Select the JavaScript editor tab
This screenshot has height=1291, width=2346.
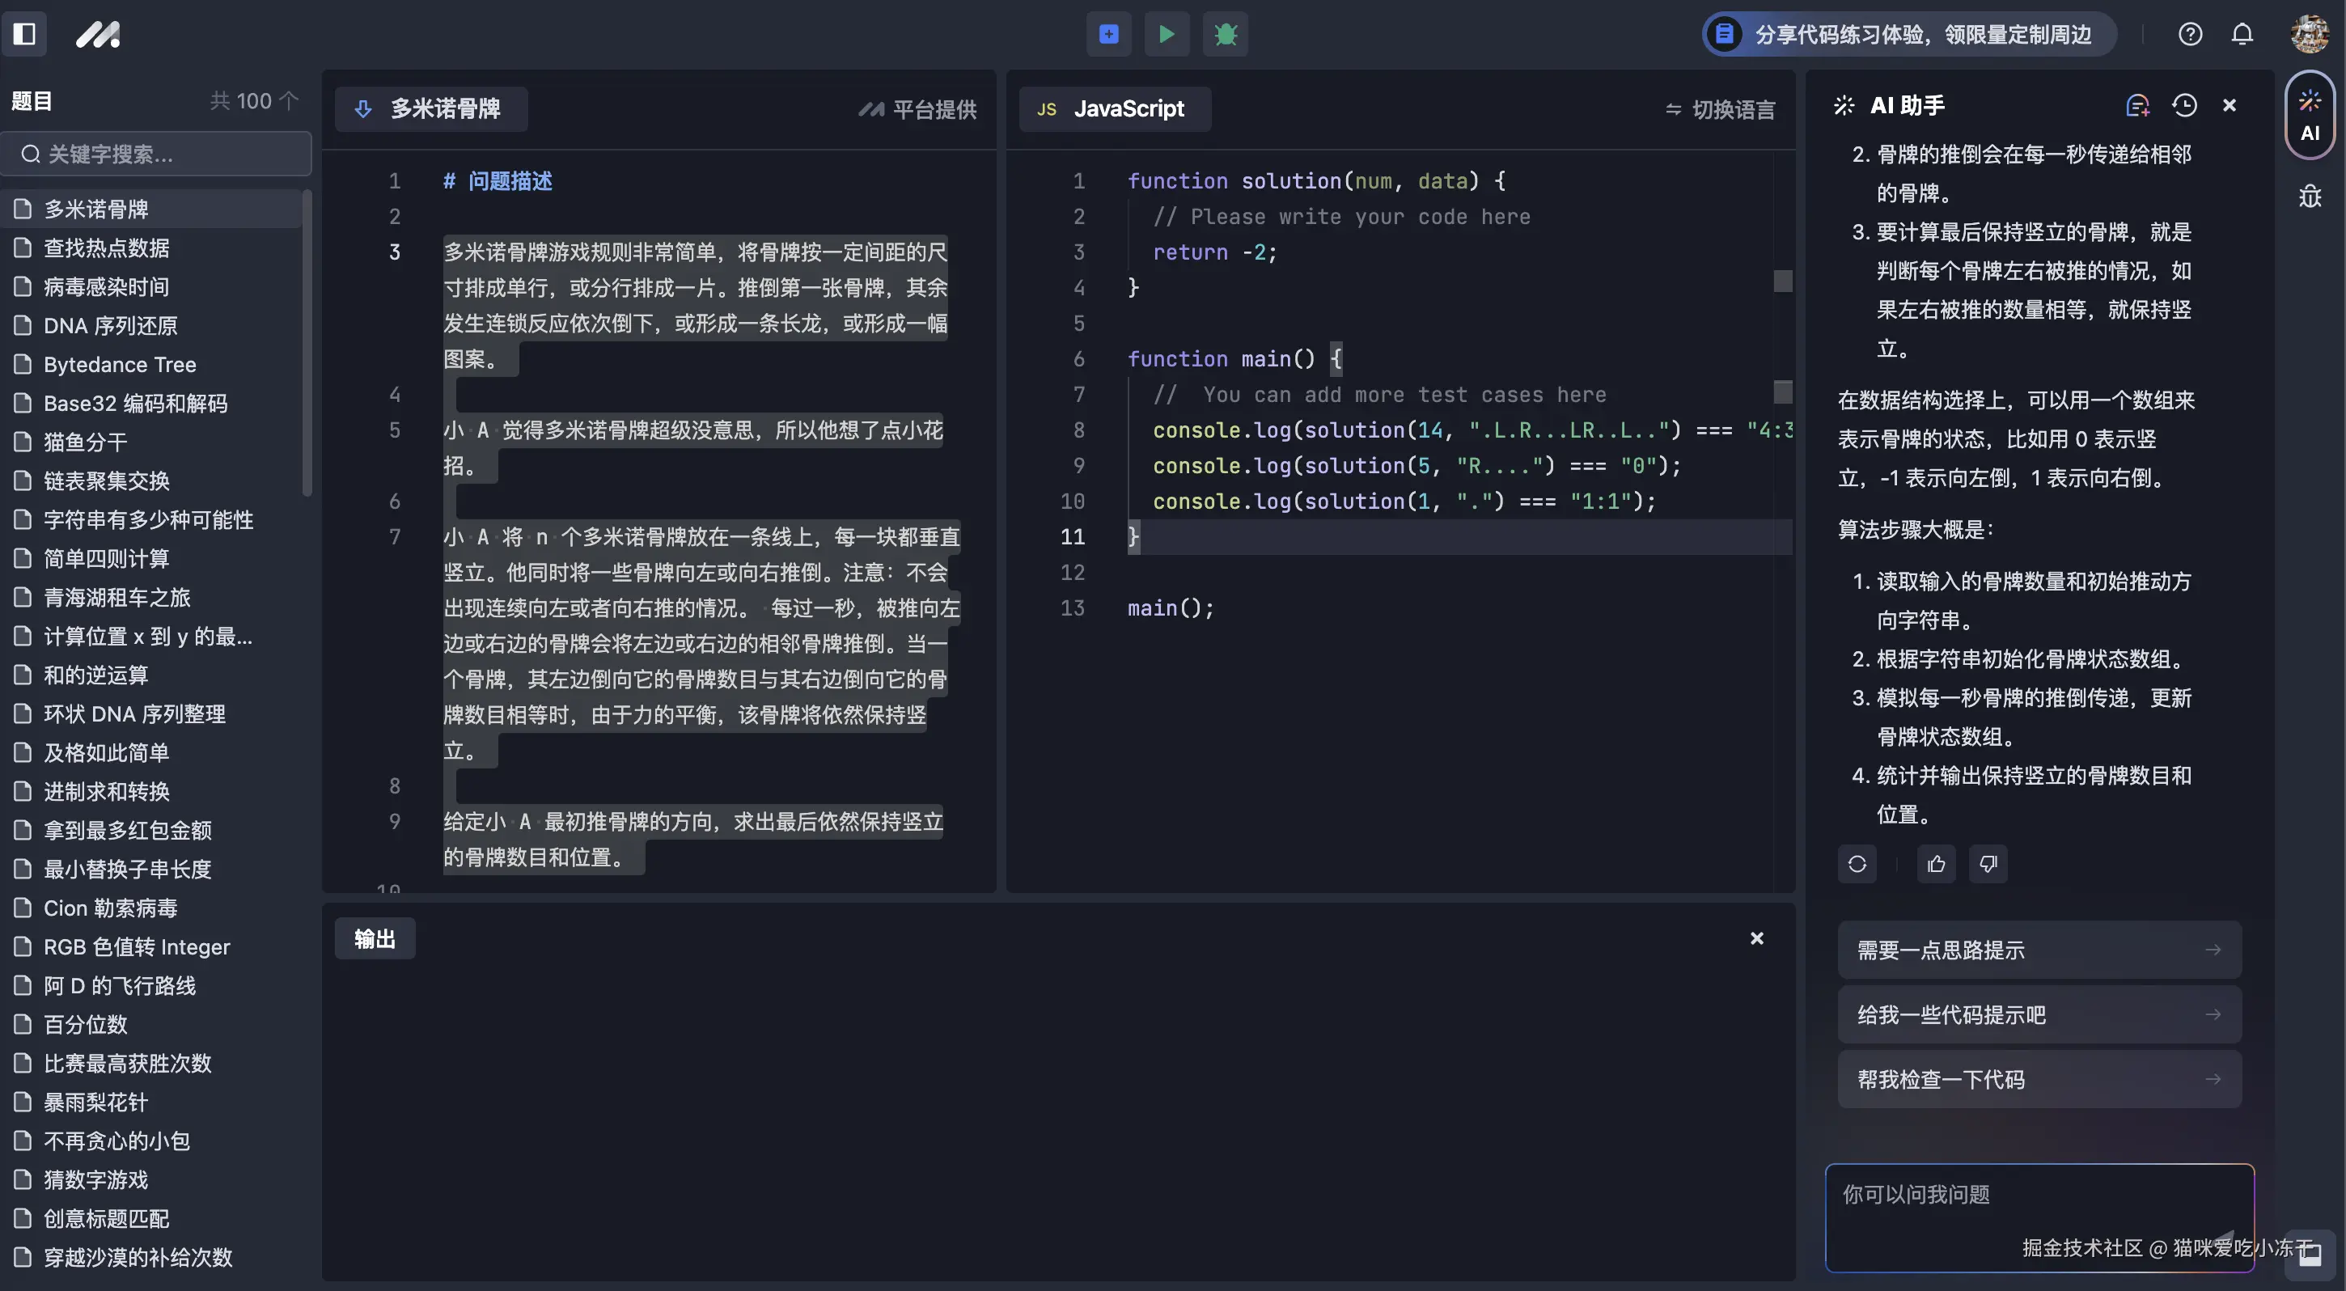click(x=1114, y=109)
